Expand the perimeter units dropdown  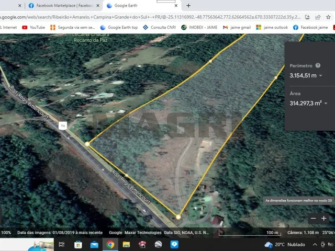click(320, 75)
